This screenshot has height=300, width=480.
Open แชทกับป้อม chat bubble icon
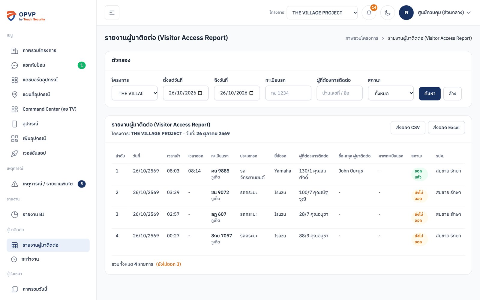[14, 65]
